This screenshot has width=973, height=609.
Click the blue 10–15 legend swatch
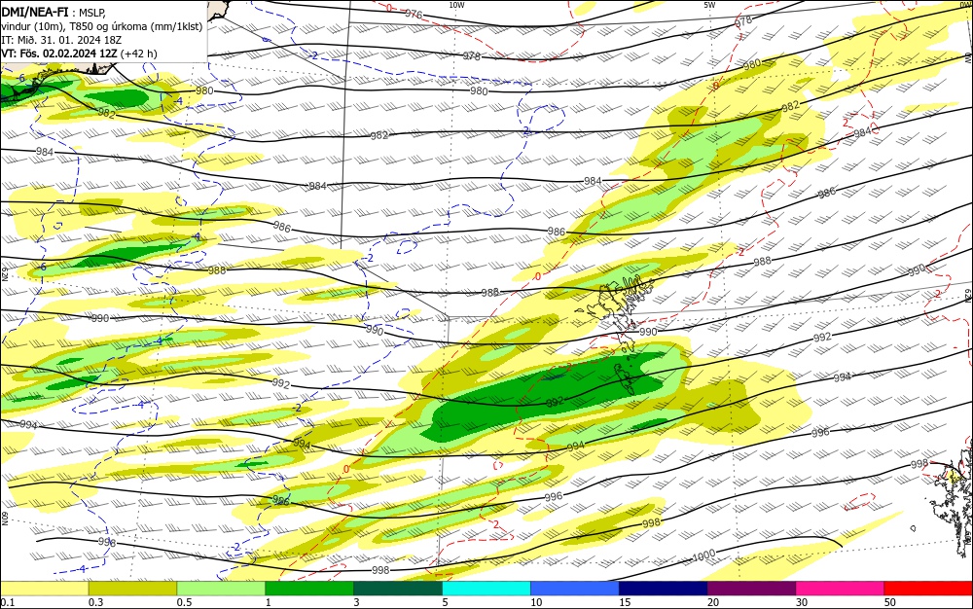coord(575,589)
